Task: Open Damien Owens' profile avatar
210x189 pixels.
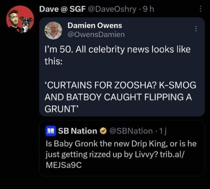Action: tap(53, 30)
